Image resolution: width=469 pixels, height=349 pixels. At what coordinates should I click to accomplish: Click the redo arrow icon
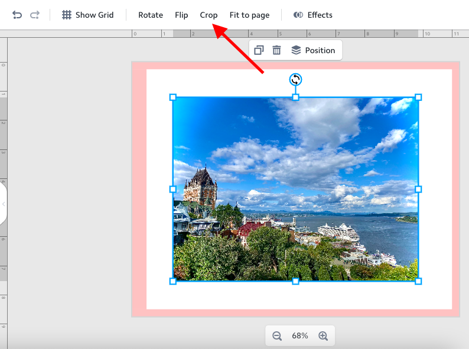point(35,15)
